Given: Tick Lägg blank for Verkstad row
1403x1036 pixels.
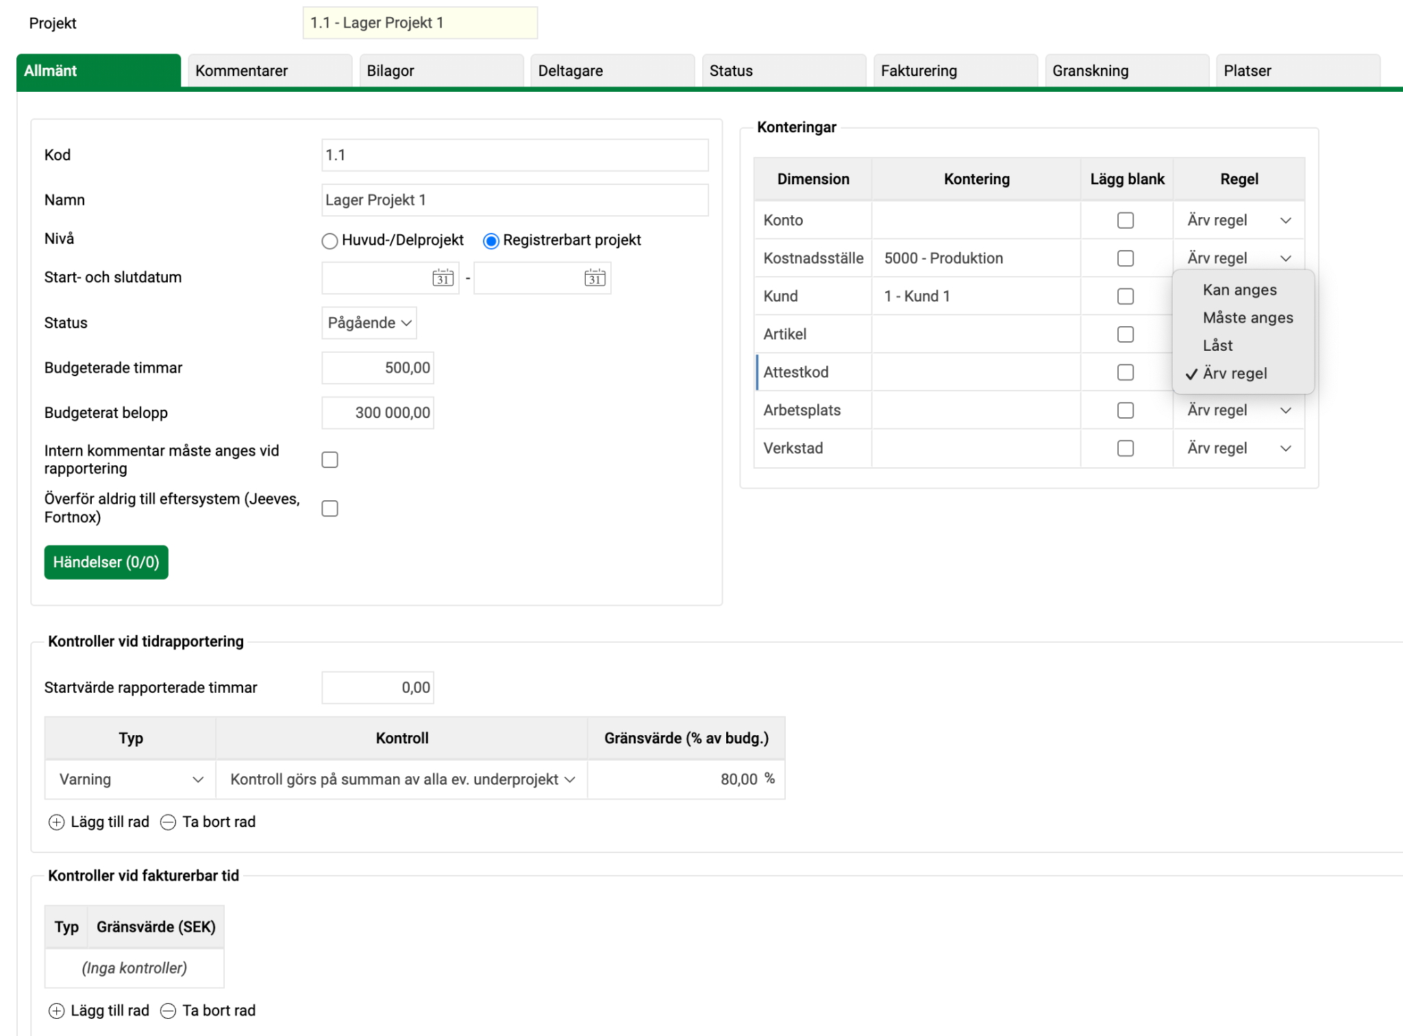Looking at the screenshot, I should [1126, 448].
